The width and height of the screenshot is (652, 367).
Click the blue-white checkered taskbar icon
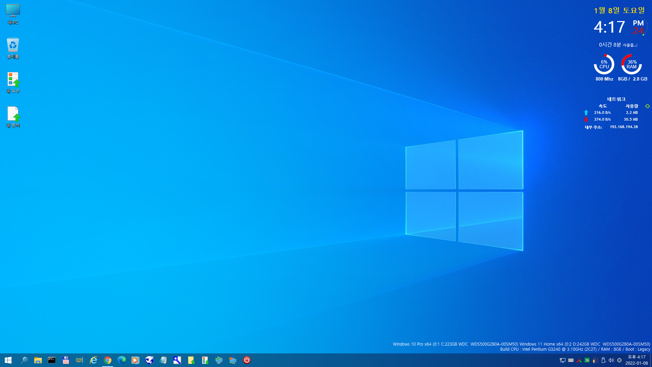177,360
